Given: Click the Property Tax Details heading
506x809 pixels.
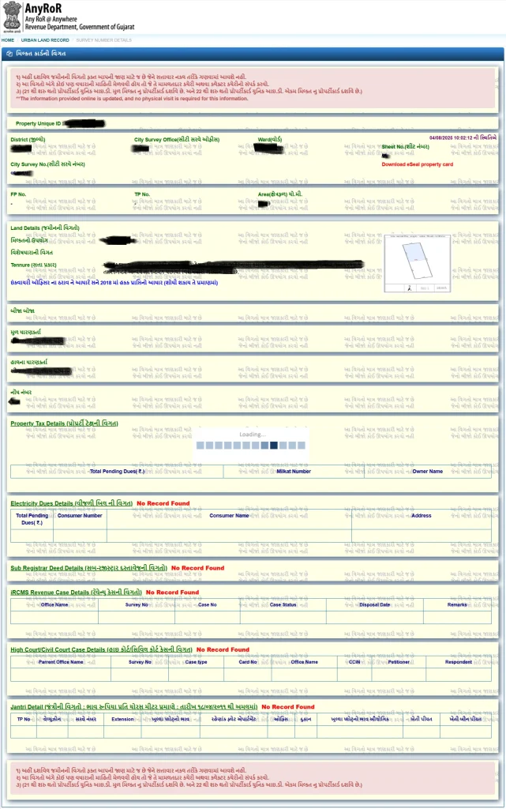Looking at the screenshot, I should click(64, 423).
